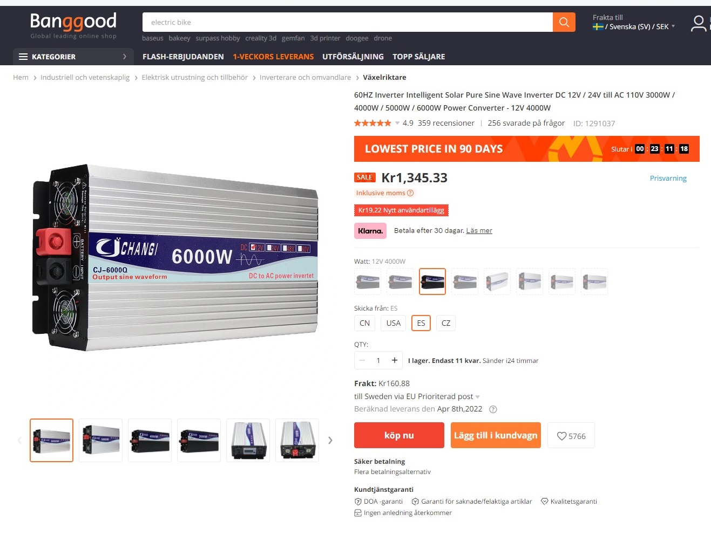Expand the star rating breakdown arrow
This screenshot has height=542, width=711.
(397, 124)
